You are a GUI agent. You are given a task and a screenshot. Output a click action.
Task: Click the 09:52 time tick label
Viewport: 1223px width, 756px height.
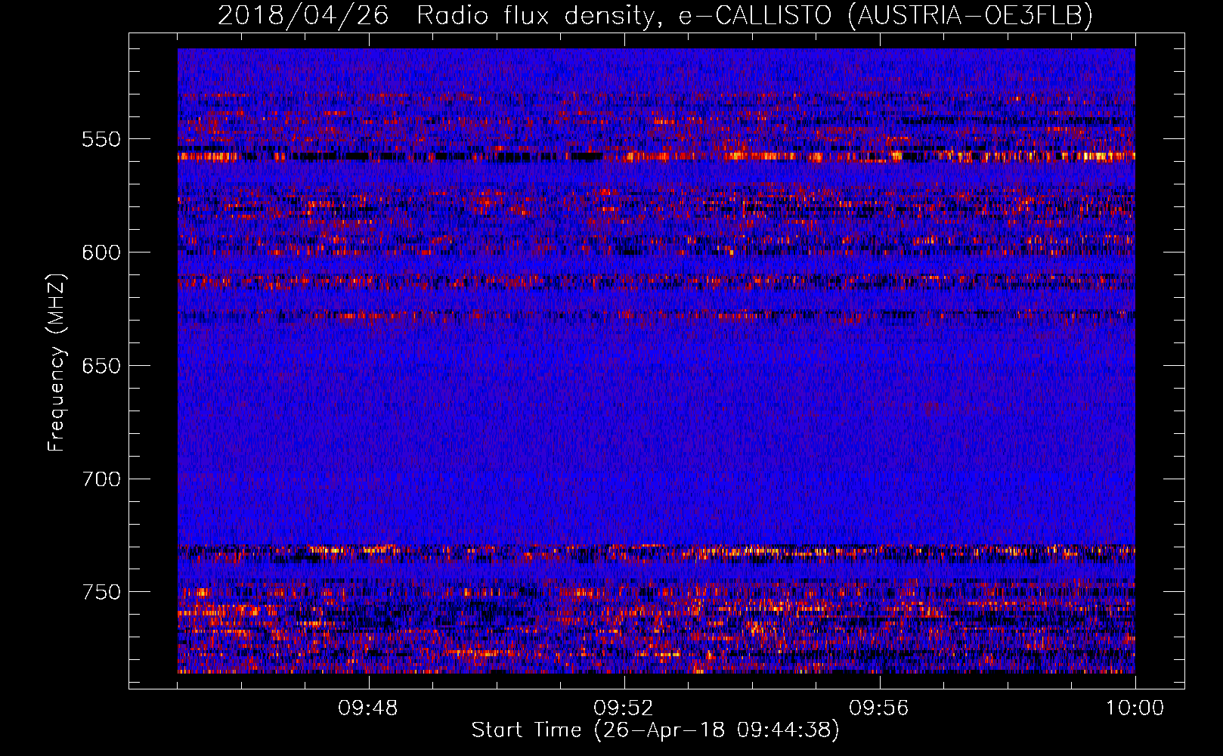pyautogui.click(x=624, y=708)
